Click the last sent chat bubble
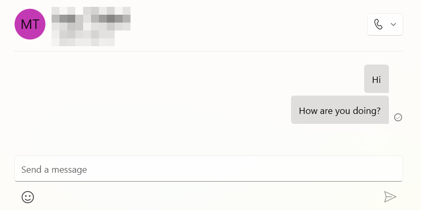The image size is (421, 210). pyautogui.click(x=339, y=110)
